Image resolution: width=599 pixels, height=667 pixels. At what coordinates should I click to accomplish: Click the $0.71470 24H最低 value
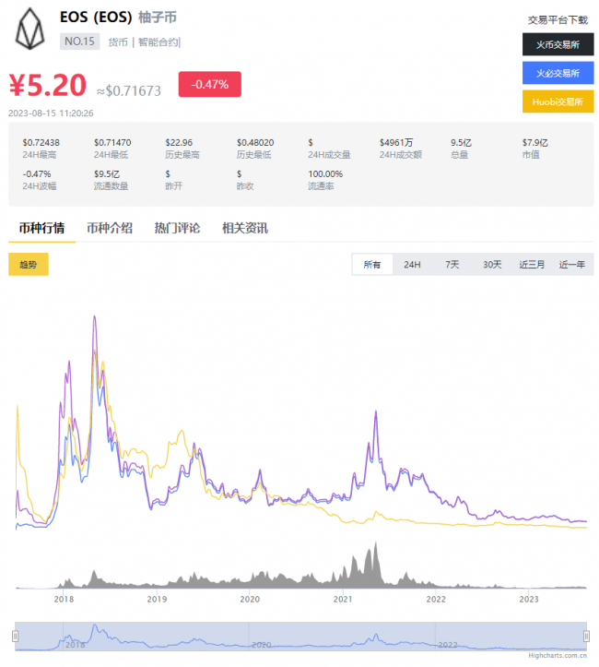pyautogui.click(x=112, y=142)
